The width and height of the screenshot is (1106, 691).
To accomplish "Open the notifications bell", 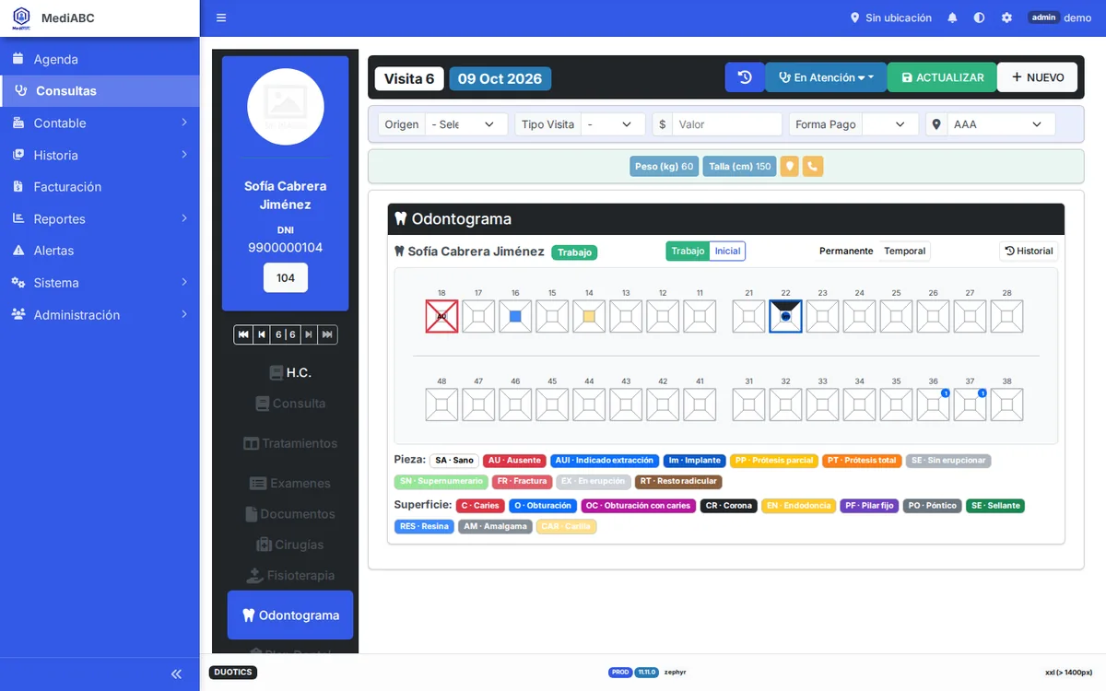I will [952, 18].
